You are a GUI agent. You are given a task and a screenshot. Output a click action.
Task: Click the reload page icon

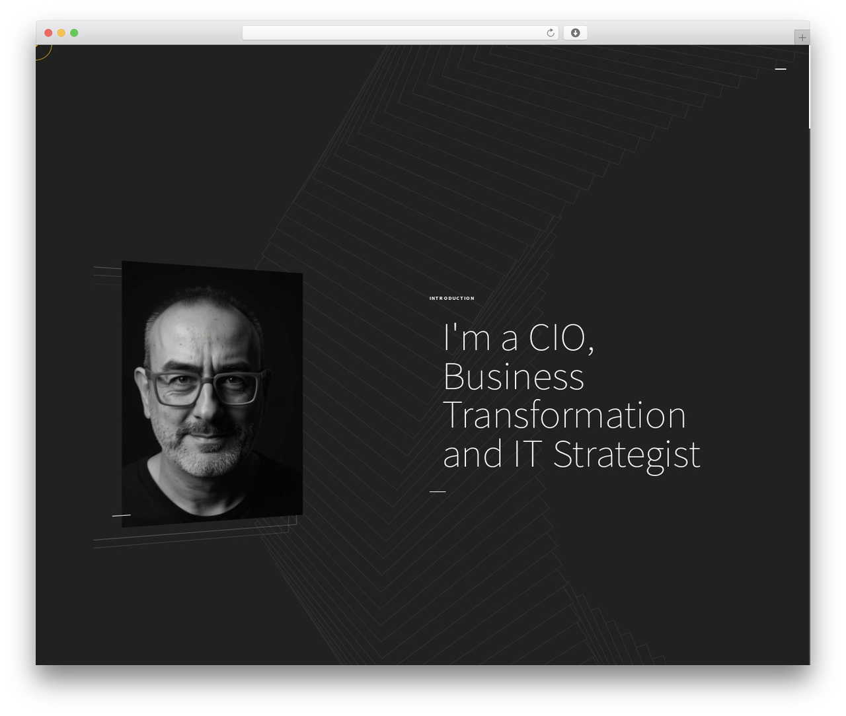[x=550, y=33]
